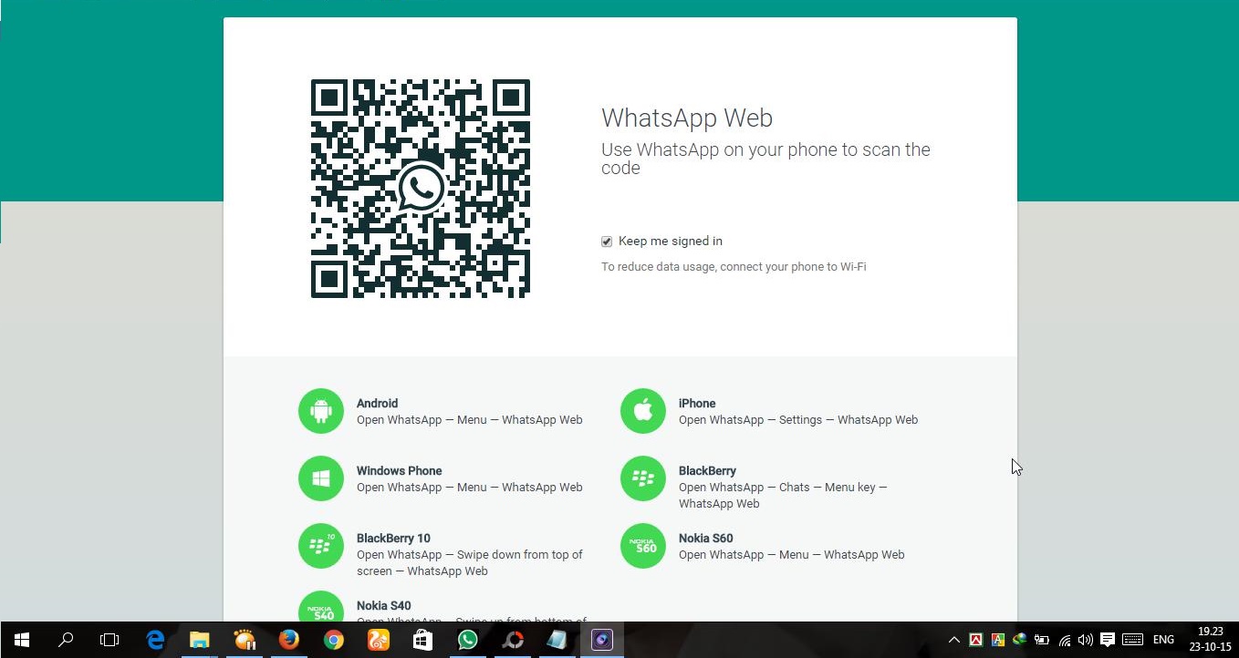The height and width of the screenshot is (658, 1239).
Task: Click the "Nokia S40" platform title
Action: pyautogui.click(x=384, y=605)
